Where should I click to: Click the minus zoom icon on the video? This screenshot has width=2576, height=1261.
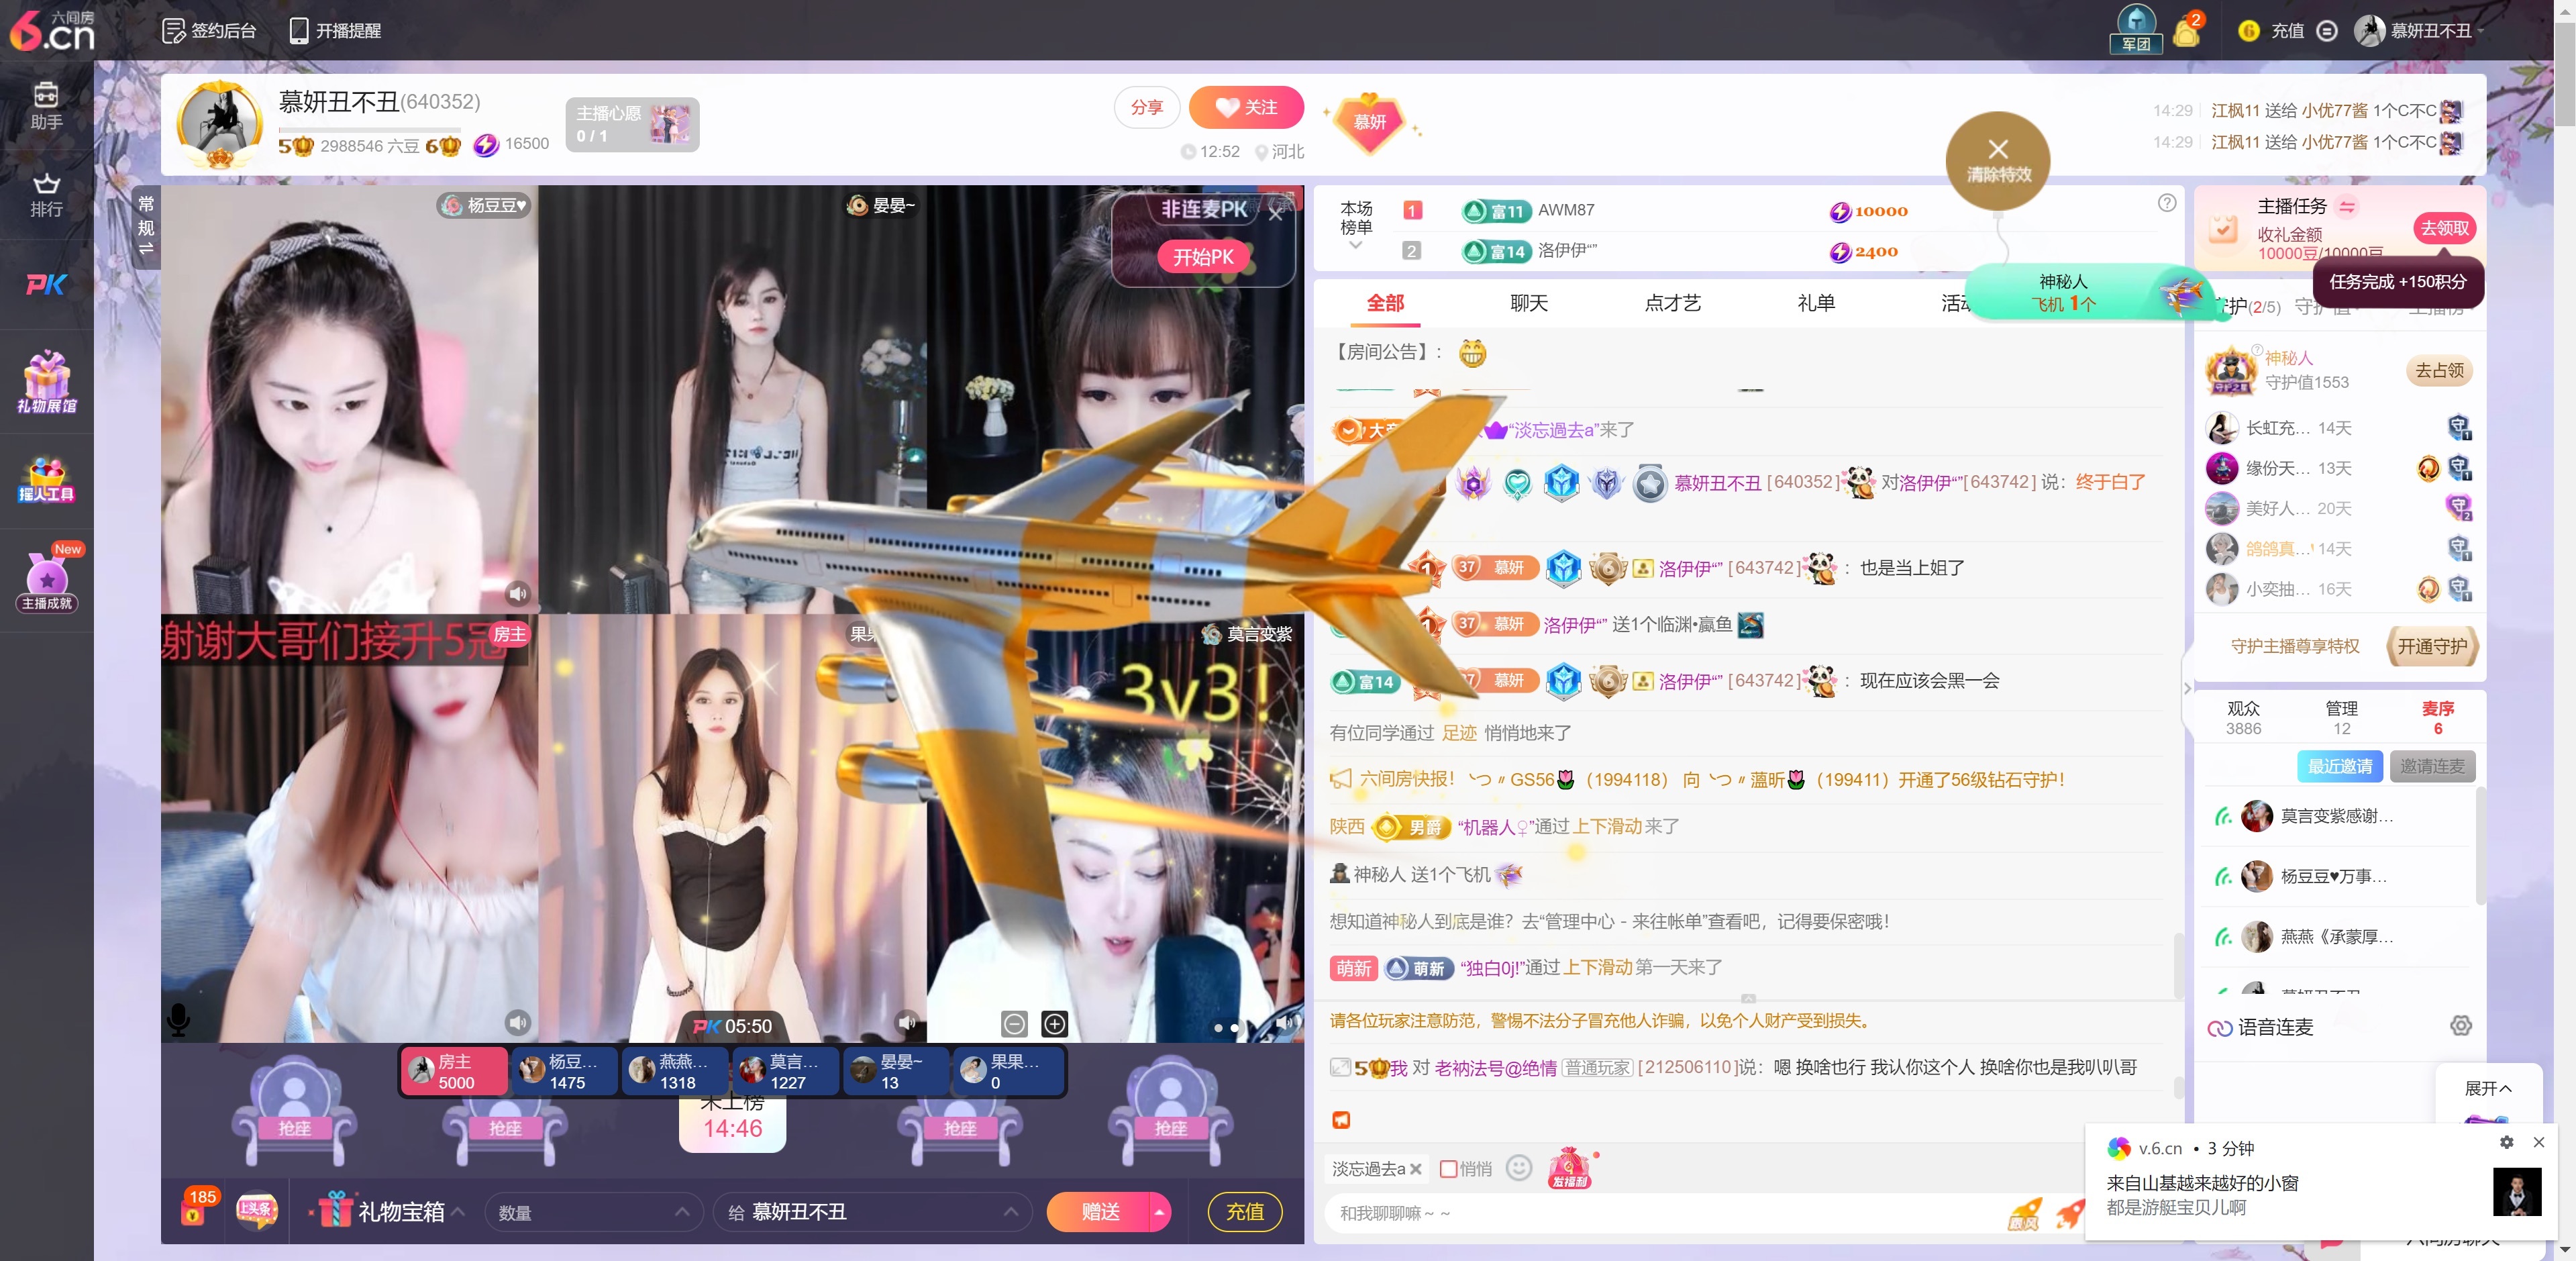1014,1023
